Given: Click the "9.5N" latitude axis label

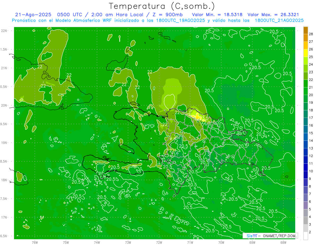Looking at the screenshot, I should click(x=4, y=124).
